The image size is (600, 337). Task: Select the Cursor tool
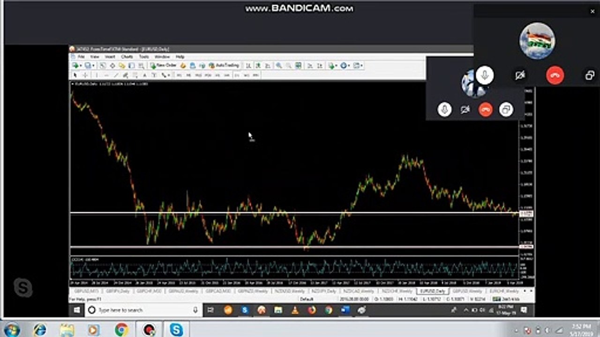click(x=75, y=75)
